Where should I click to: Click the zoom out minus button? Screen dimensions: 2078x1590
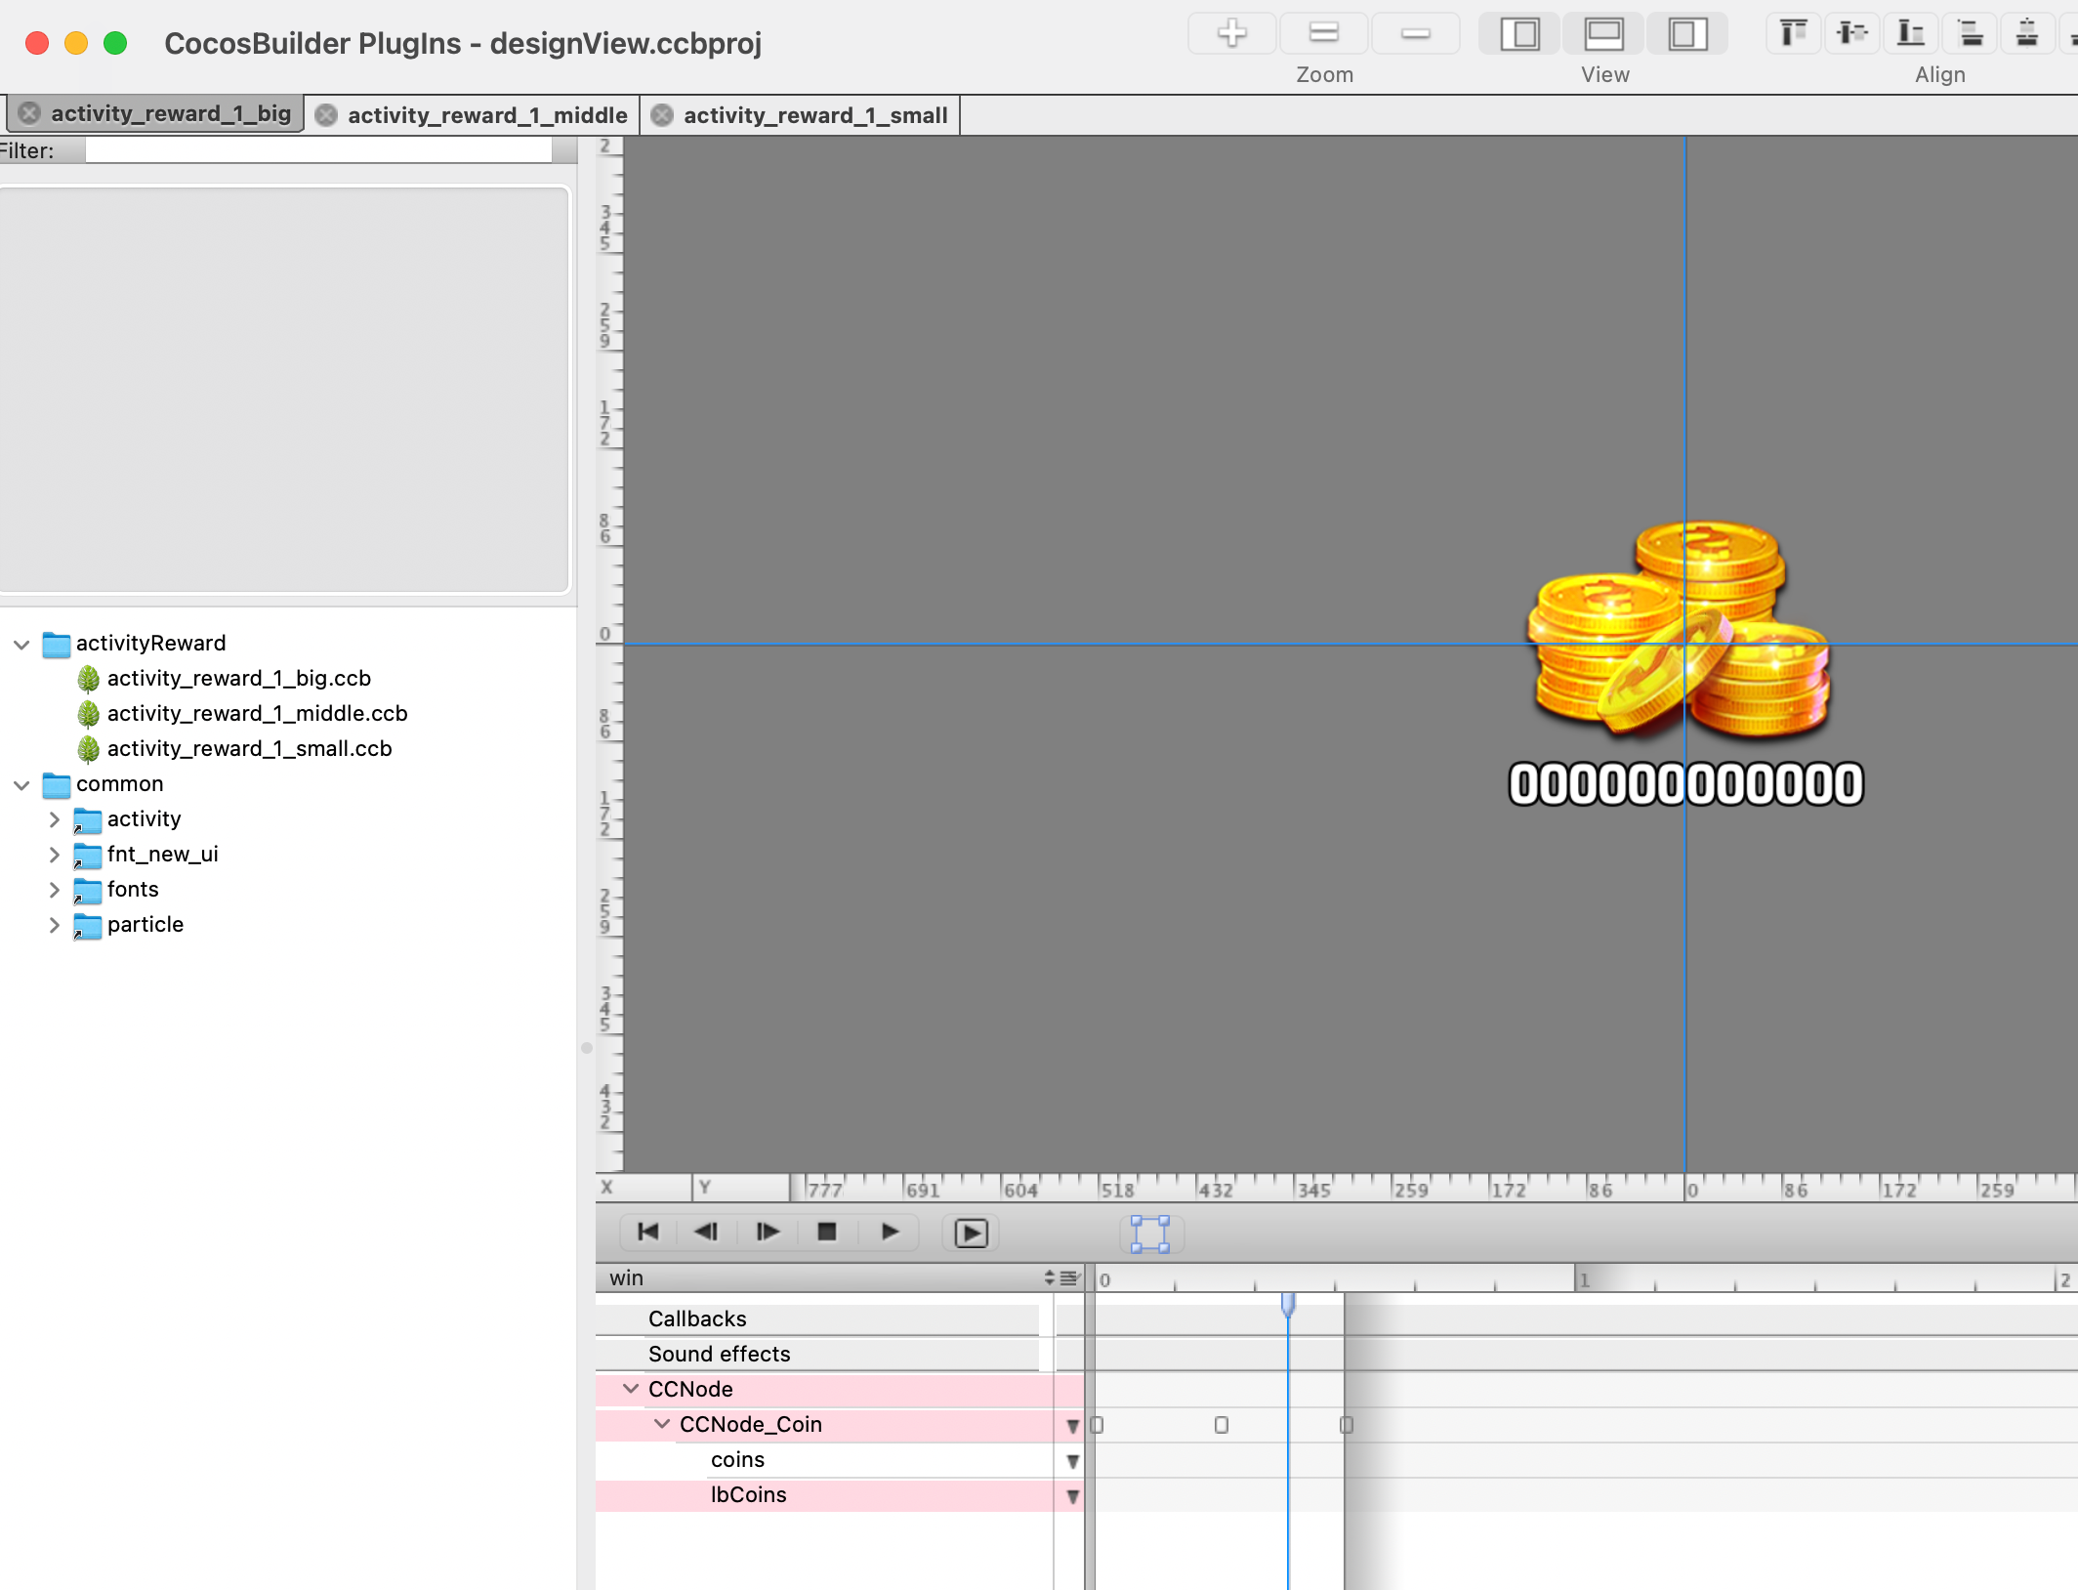pos(1415,33)
